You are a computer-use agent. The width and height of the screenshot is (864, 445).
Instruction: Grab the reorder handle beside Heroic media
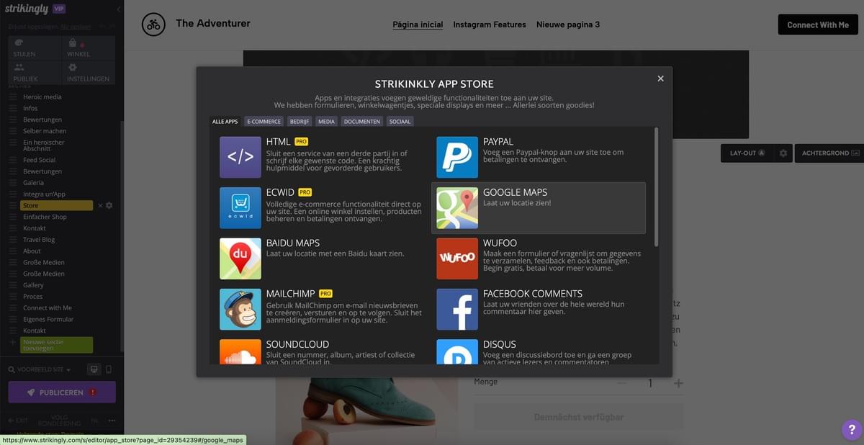[13, 97]
